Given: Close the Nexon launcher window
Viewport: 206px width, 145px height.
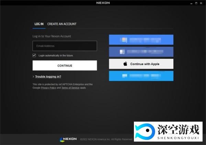Looking at the screenshot, I should point(201,3).
